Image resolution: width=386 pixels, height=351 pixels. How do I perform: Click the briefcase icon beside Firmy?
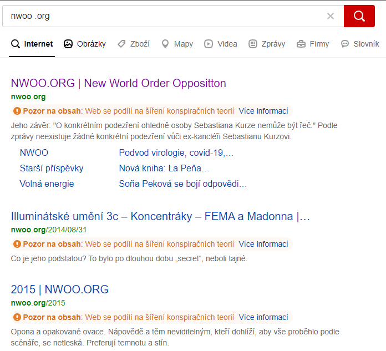click(301, 44)
